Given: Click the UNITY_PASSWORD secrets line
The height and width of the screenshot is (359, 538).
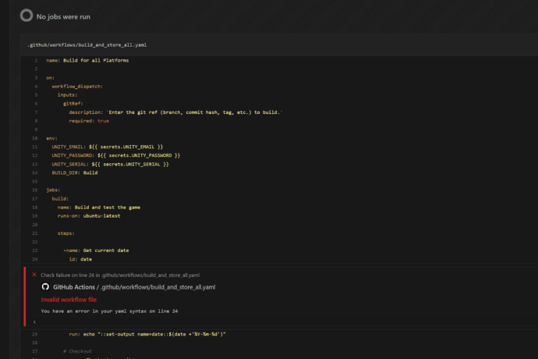Looking at the screenshot, I should [116, 155].
